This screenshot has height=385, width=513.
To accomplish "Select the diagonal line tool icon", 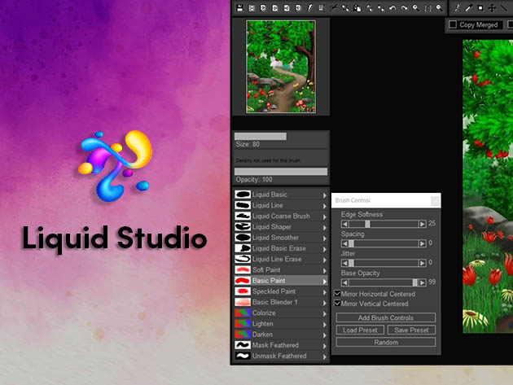I will [504, 8].
